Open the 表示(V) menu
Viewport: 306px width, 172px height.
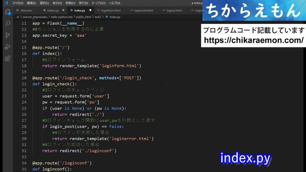point(57,3)
